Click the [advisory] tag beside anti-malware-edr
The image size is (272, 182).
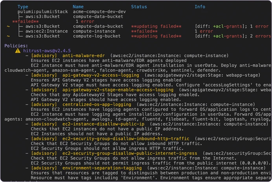coord(44,56)
